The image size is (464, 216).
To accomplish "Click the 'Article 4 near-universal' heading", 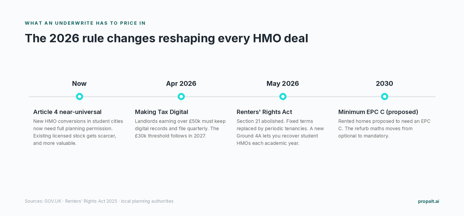I will [67, 112].
